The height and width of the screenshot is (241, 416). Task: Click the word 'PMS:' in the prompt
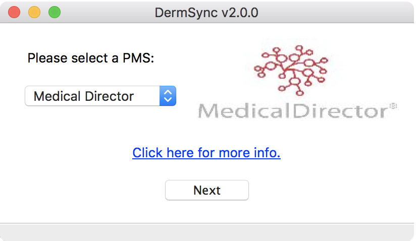tap(138, 57)
